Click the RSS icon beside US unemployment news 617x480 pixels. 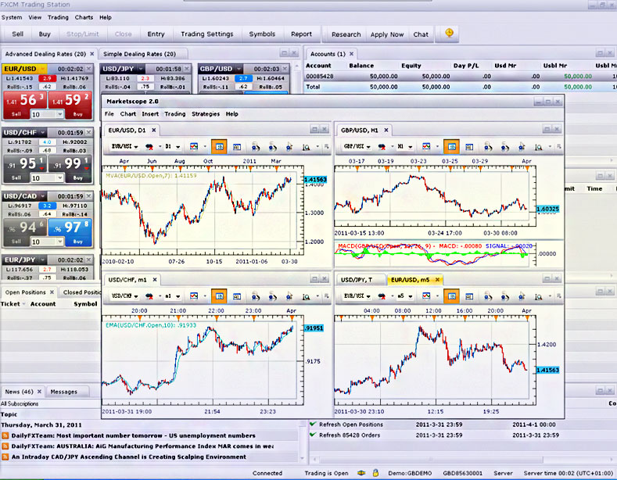pos(5,435)
